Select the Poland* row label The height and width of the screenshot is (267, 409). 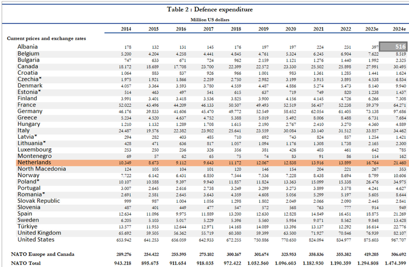tap(29, 182)
